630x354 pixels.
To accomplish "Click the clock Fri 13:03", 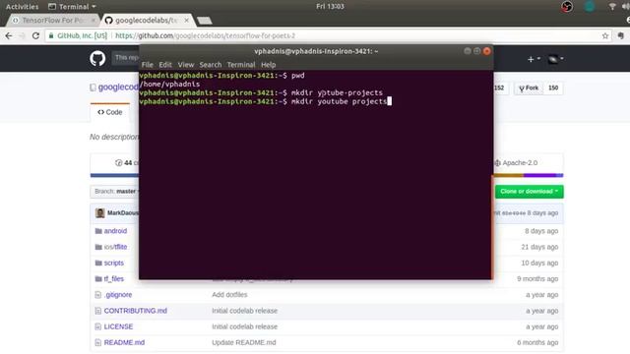I will 330,7.
